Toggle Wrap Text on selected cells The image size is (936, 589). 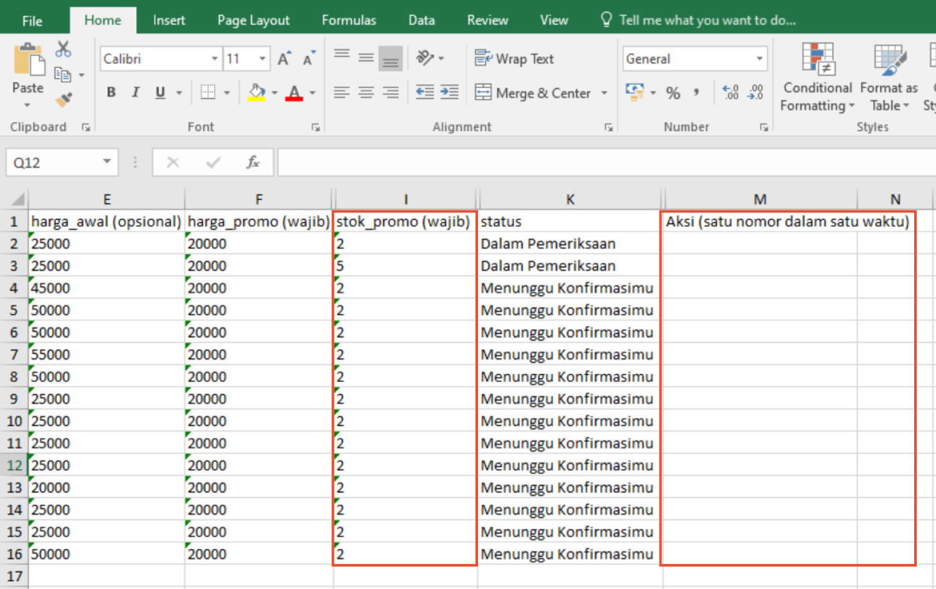[x=514, y=59]
